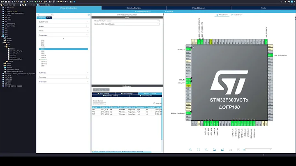
Task: Click the ST logo on the chip
Action: (x=229, y=82)
